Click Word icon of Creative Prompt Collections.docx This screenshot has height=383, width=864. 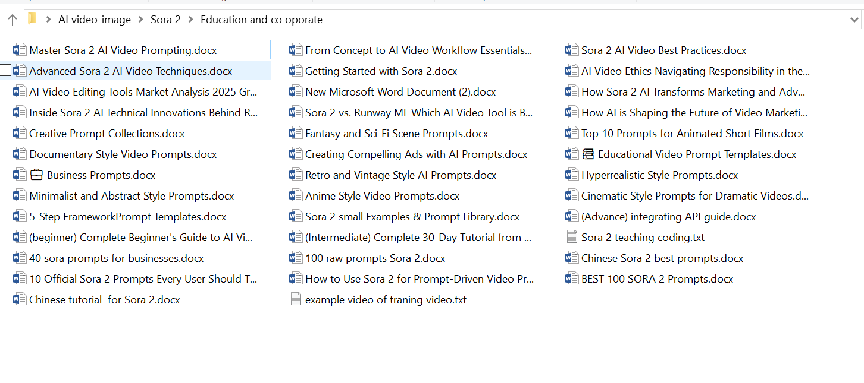pos(20,133)
